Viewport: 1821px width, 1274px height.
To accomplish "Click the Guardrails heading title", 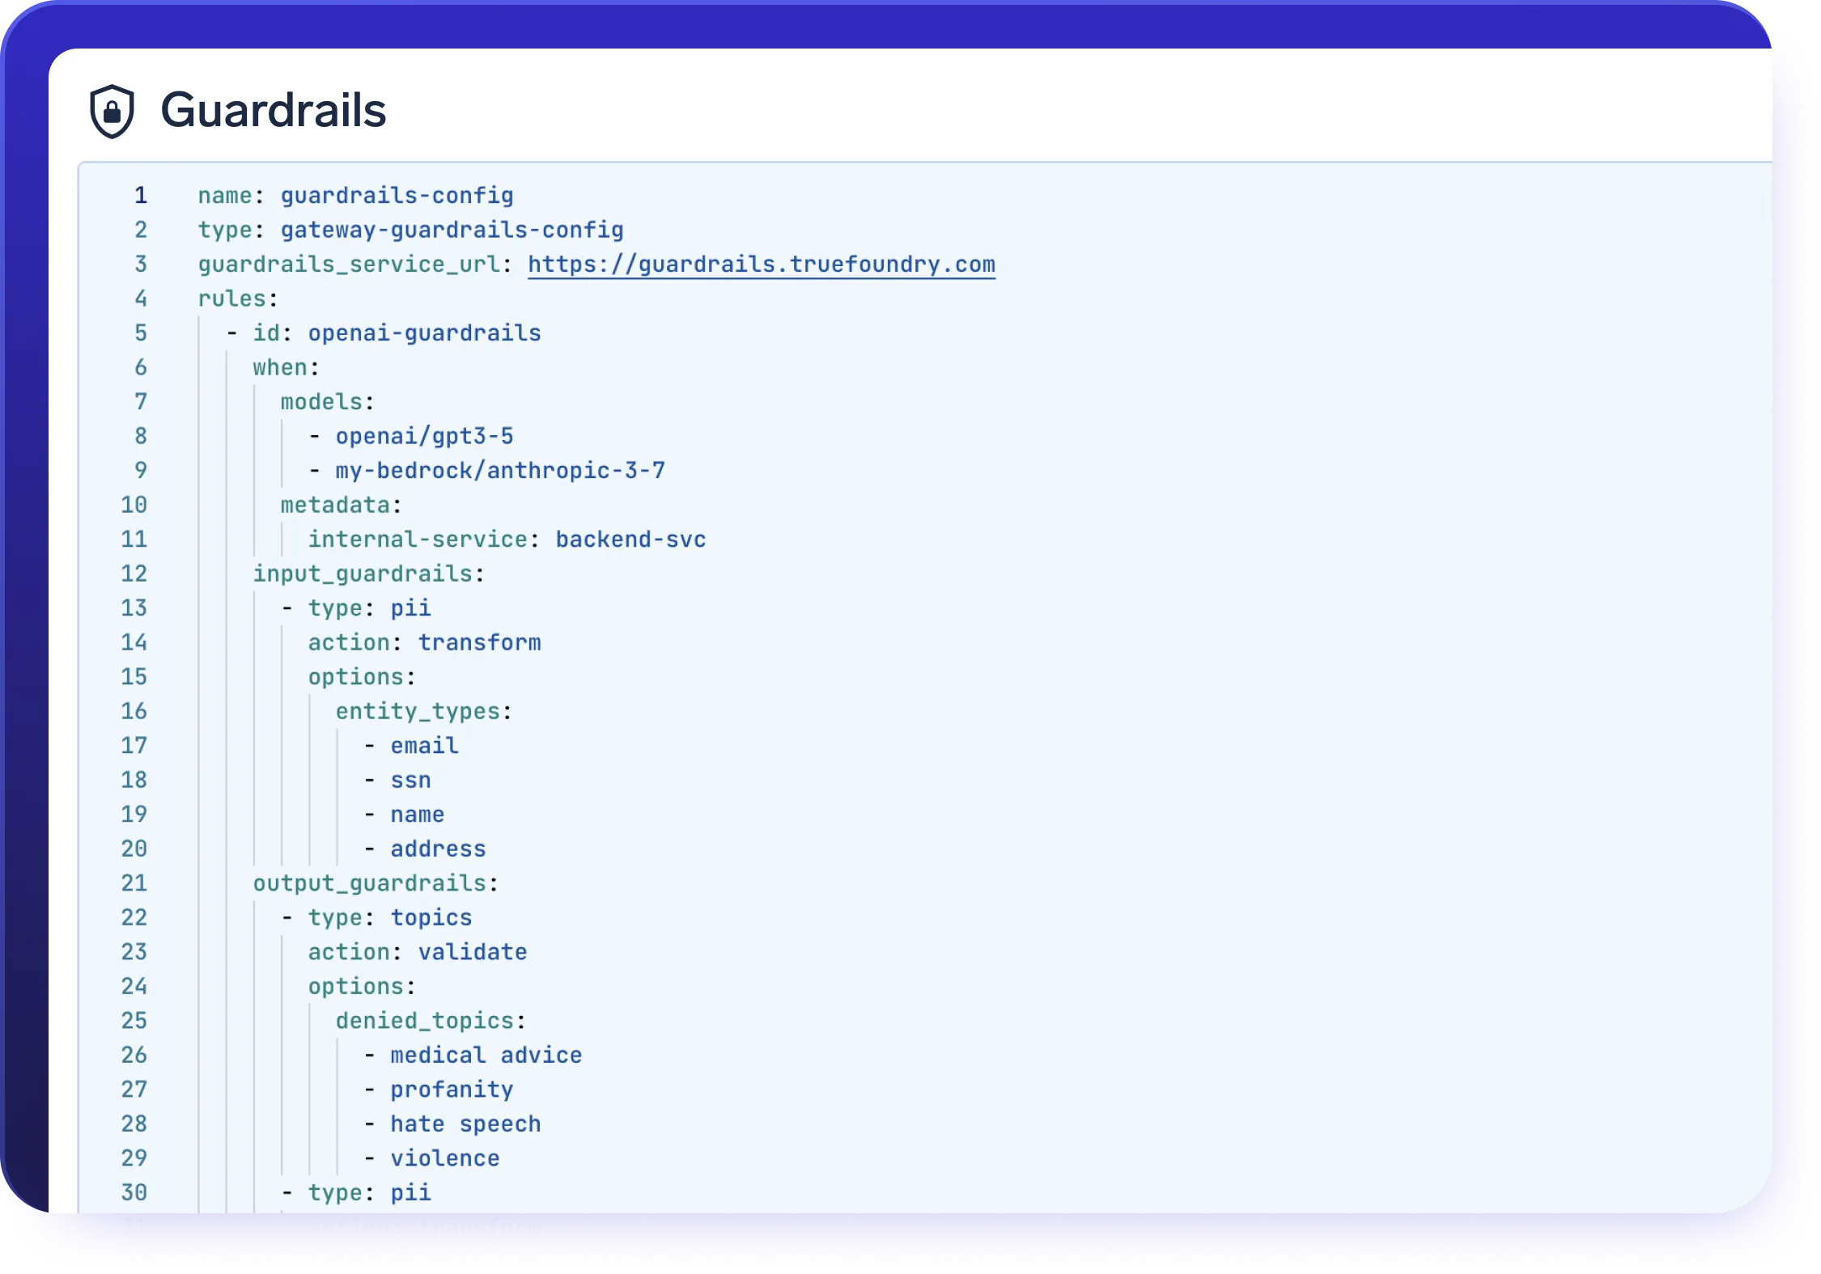I will click(x=273, y=110).
